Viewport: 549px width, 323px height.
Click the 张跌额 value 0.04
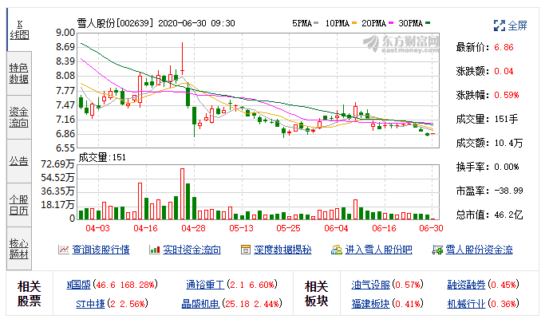(504, 72)
